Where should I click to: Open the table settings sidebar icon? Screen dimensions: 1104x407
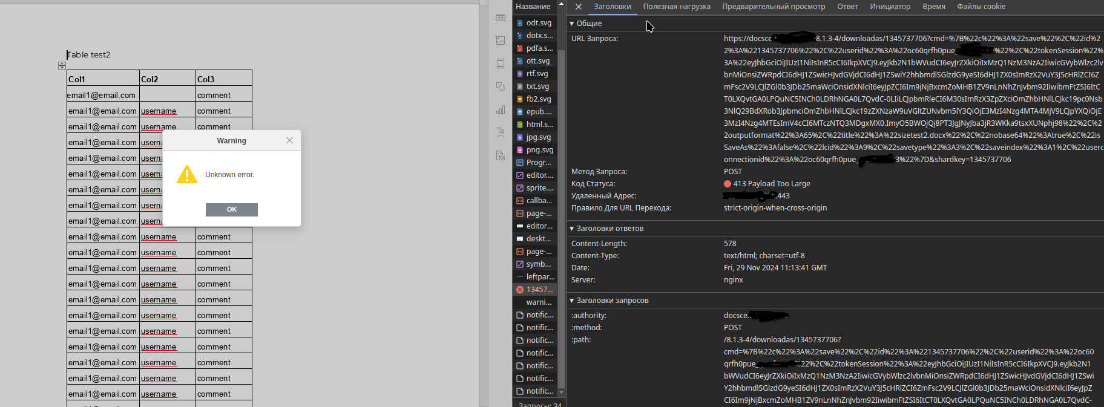(501, 18)
